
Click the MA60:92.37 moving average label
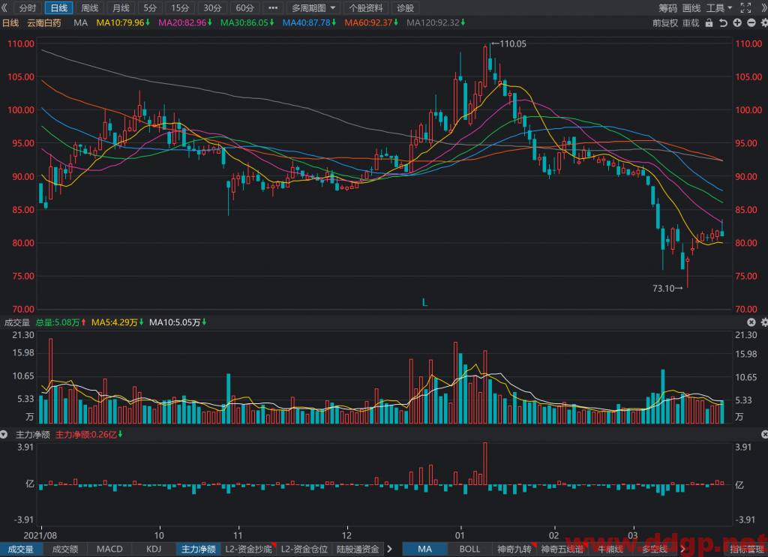[x=371, y=23]
